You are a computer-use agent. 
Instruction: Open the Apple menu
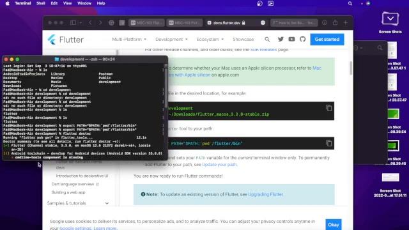point(7,3)
